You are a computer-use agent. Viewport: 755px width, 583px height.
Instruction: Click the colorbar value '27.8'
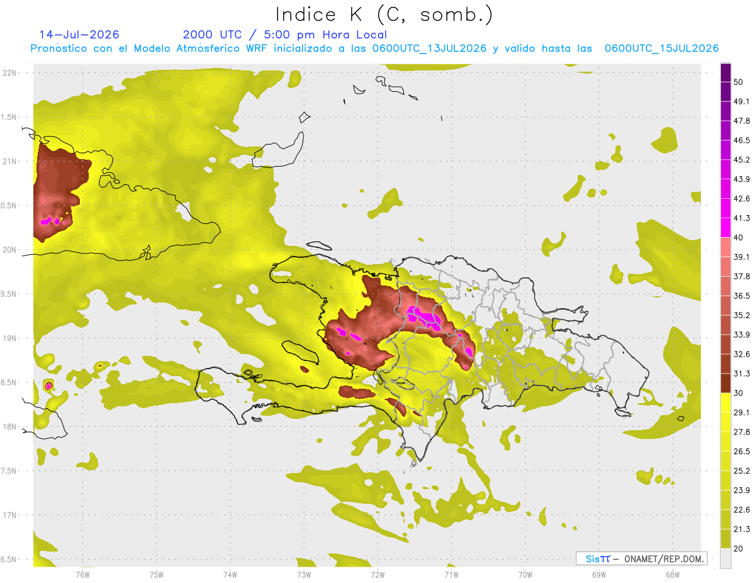[742, 432]
